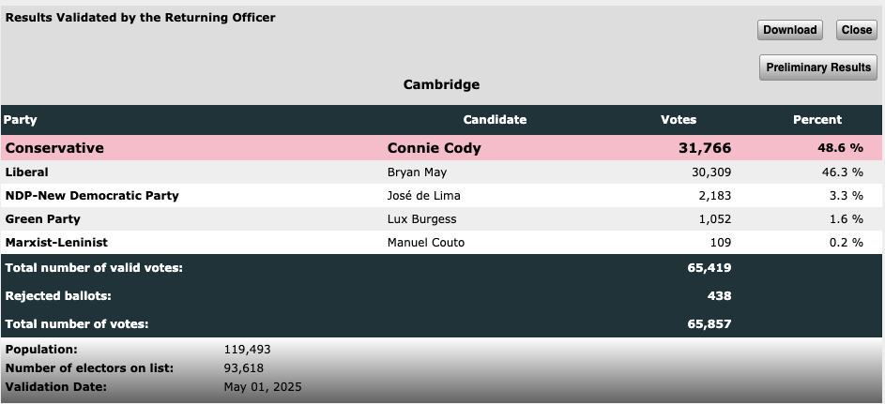
Task: Click the Download button
Action: tap(789, 30)
